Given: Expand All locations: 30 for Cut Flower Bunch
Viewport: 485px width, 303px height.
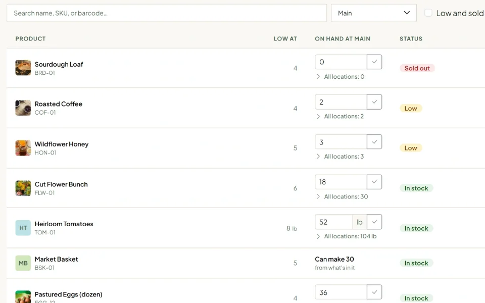Looking at the screenshot, I should pos(342,196).
